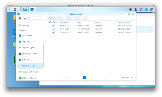Expand chevron in background window
Viewport: 162px width, 97px height.
[x=152, y=30]
